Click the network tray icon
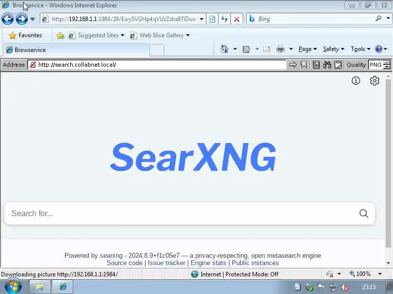This screenshot has height=294, width=393. point(333,288)
